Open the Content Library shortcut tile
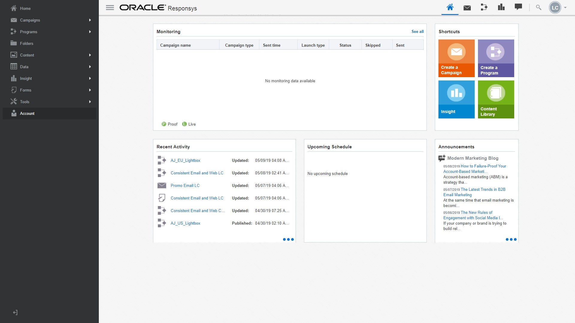This screenshot has width=575, height=323. [496, 99]
